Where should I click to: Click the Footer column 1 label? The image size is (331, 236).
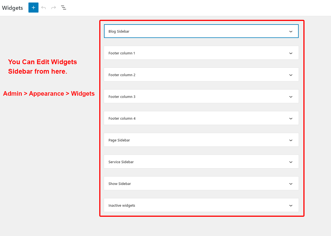(122, 53)
